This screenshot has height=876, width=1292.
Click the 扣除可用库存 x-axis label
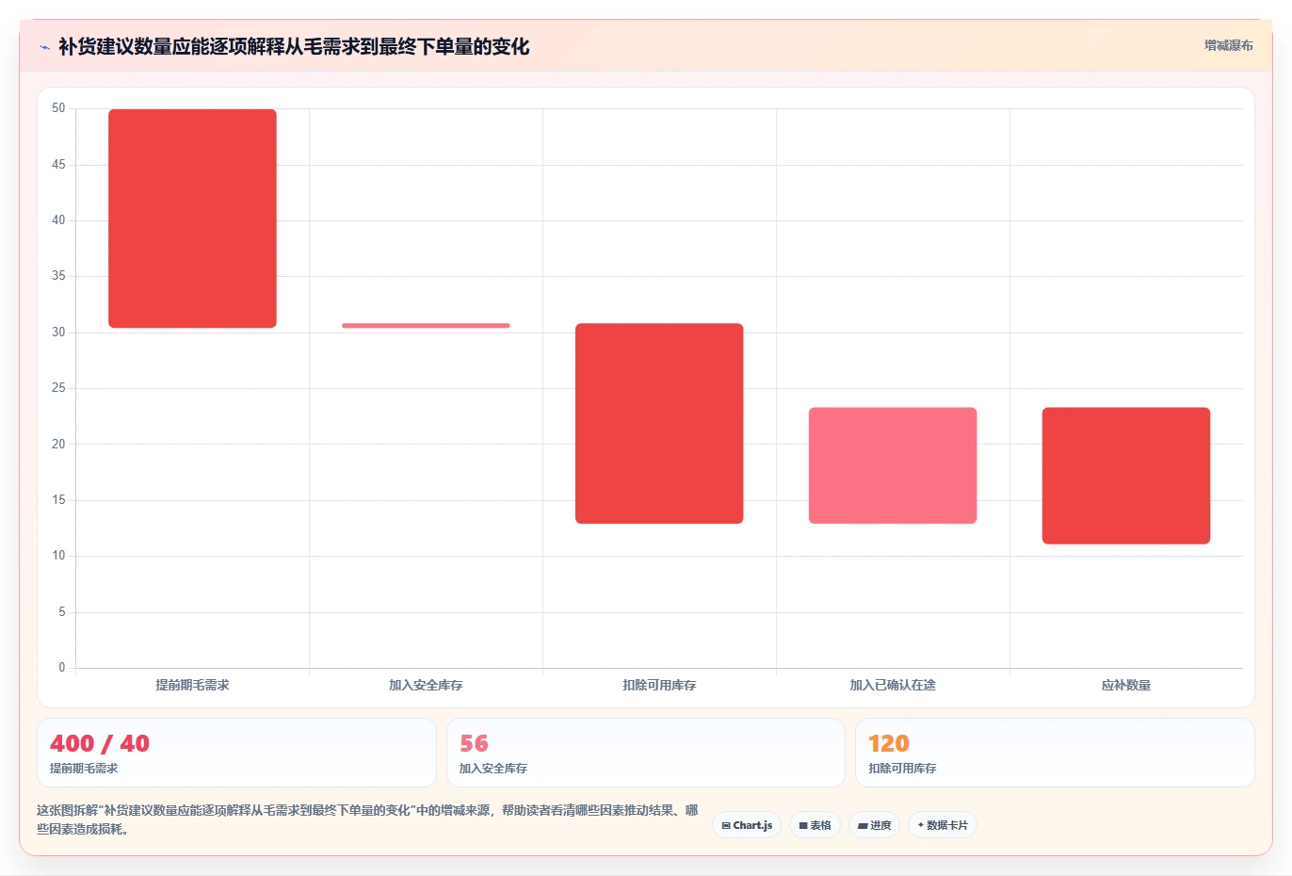click(659, 685)
